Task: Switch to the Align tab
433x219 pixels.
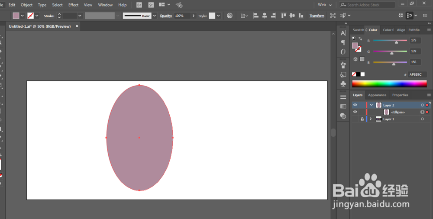Action: (x=401, y=30)
